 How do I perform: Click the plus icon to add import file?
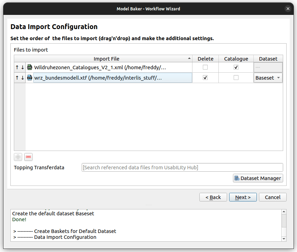pyautogui.click(x=18, y=157)
